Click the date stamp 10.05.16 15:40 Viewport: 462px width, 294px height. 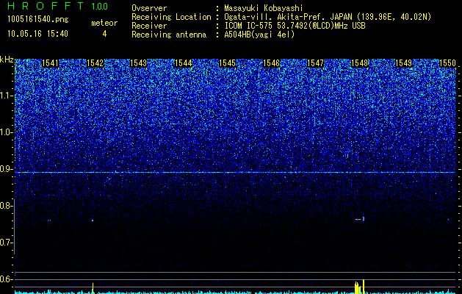37,34
